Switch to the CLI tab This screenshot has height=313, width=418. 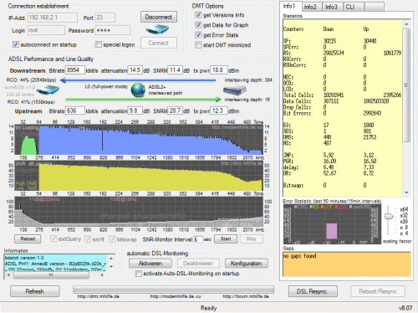point(353,7)
